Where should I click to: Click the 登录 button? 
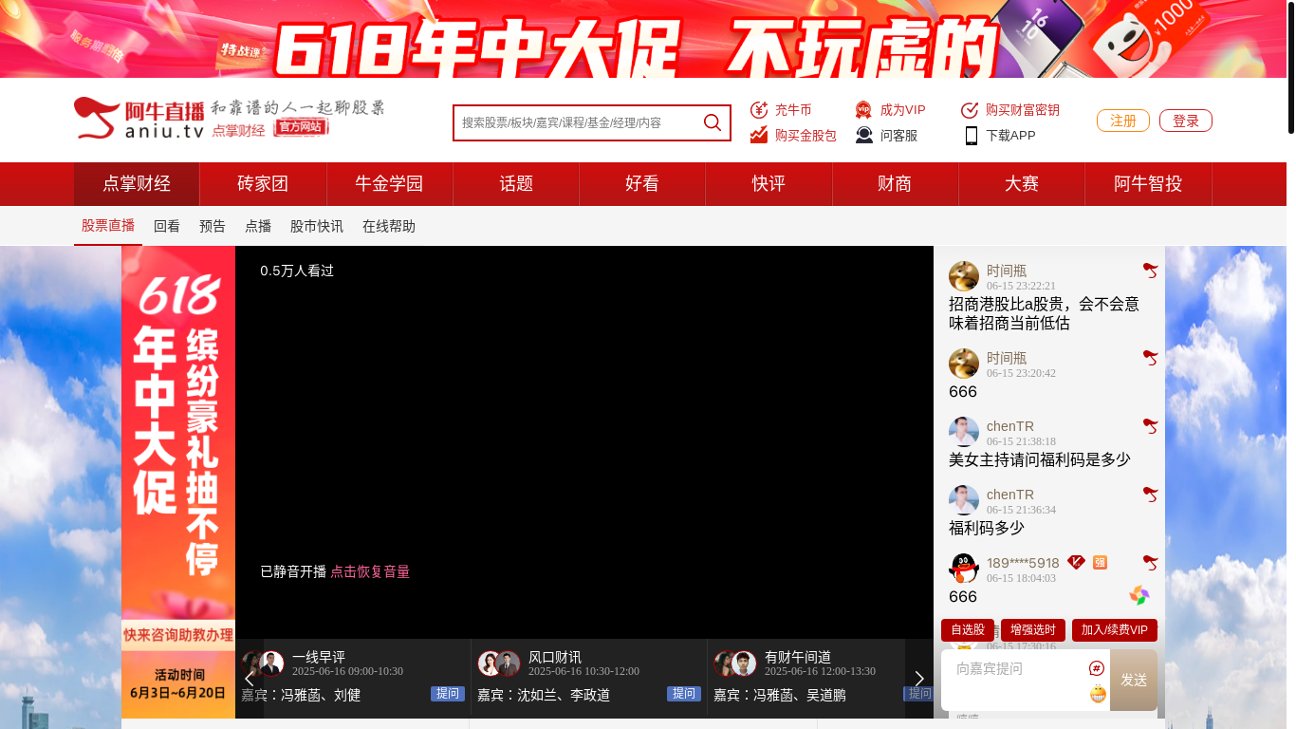tap(1186, 121)
